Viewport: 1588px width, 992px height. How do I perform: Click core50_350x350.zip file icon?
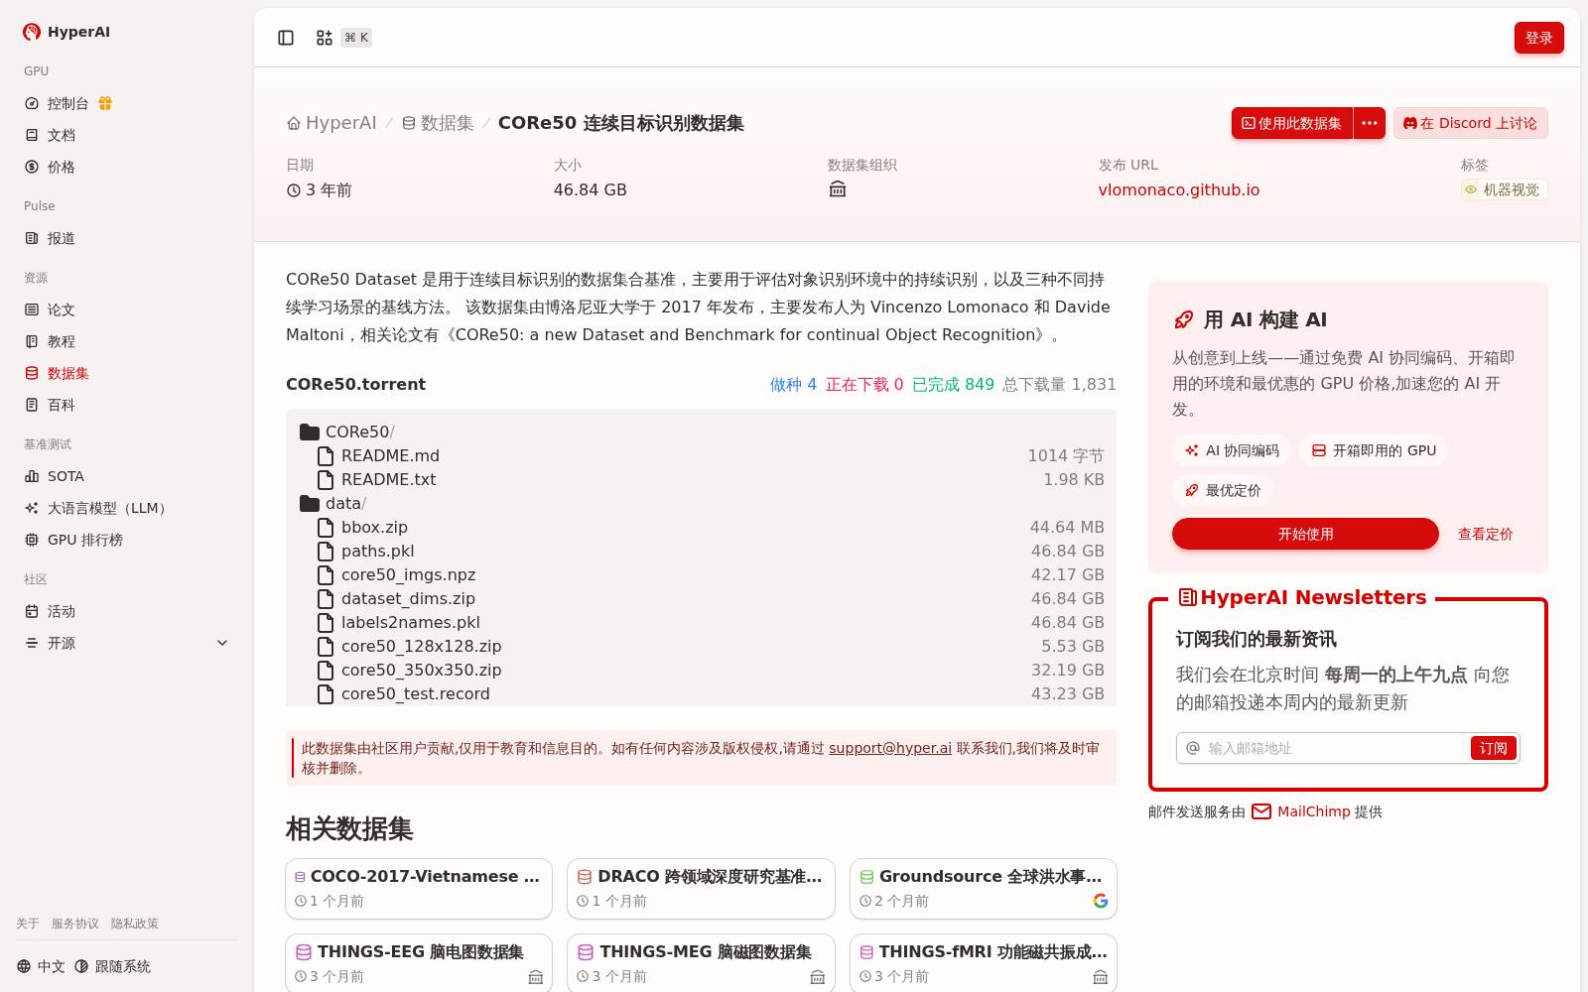click(x=325, y=670)
